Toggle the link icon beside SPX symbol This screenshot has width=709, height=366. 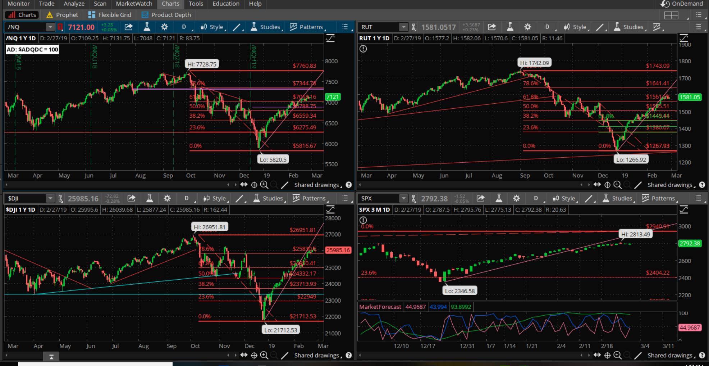tap(414, 198)
